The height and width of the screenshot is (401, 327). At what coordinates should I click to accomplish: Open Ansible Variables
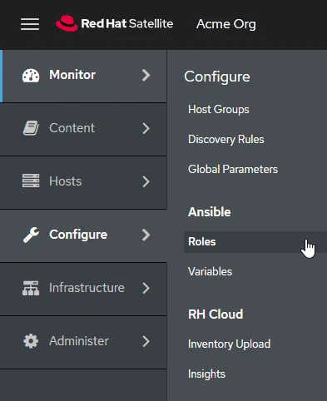pos(210,271)
